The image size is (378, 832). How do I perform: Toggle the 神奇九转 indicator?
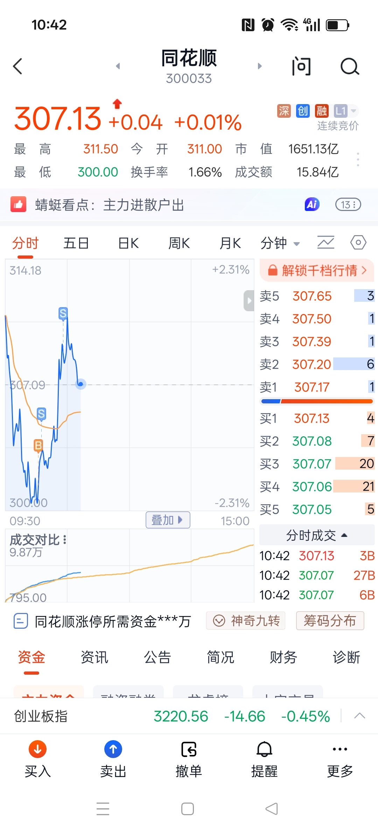(246, 621)
